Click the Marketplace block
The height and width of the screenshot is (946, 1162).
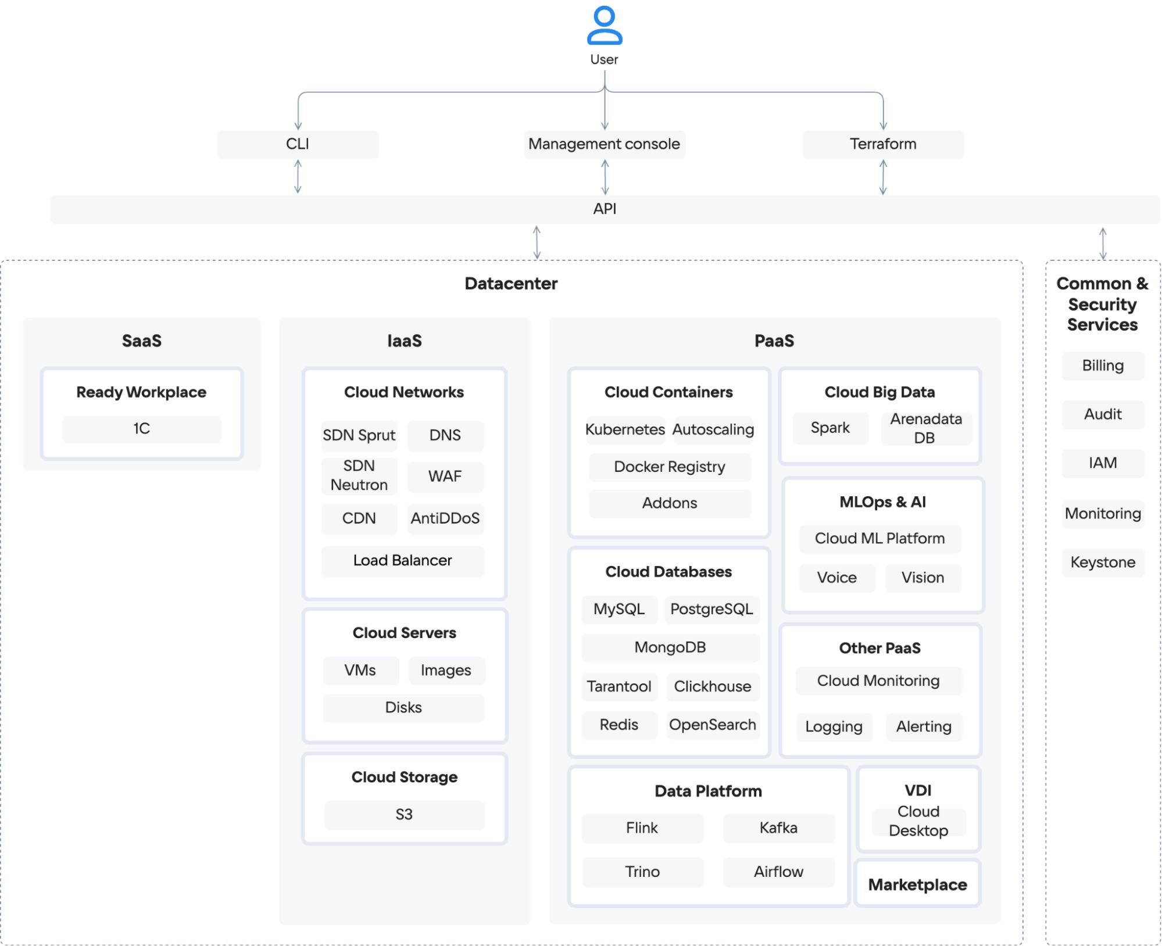[917, 885]
